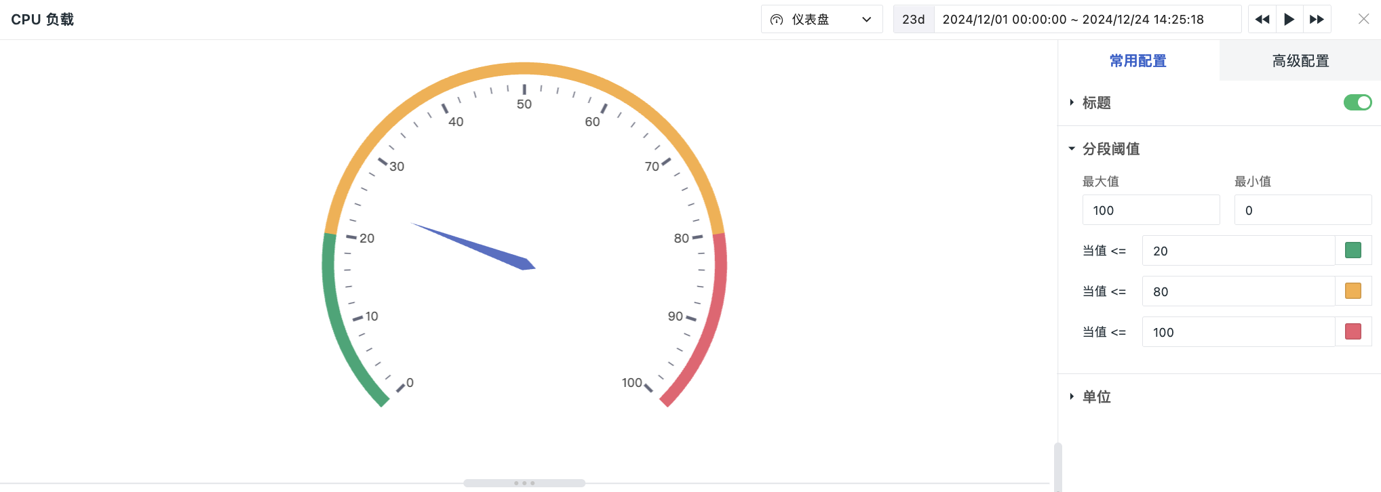Switch to the 常用配置 tab
1381x492 pixels.
[x=1137, y=61]
